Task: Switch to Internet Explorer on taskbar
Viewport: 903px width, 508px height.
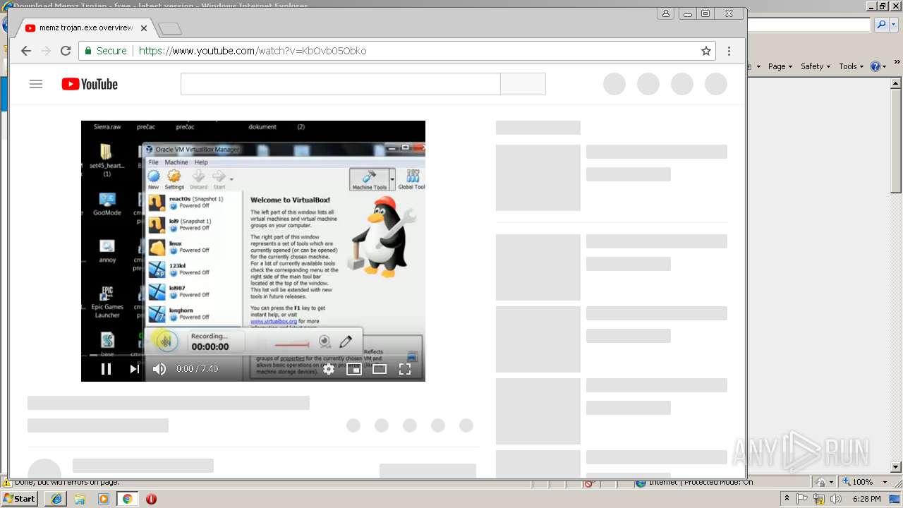Action: 56,499
